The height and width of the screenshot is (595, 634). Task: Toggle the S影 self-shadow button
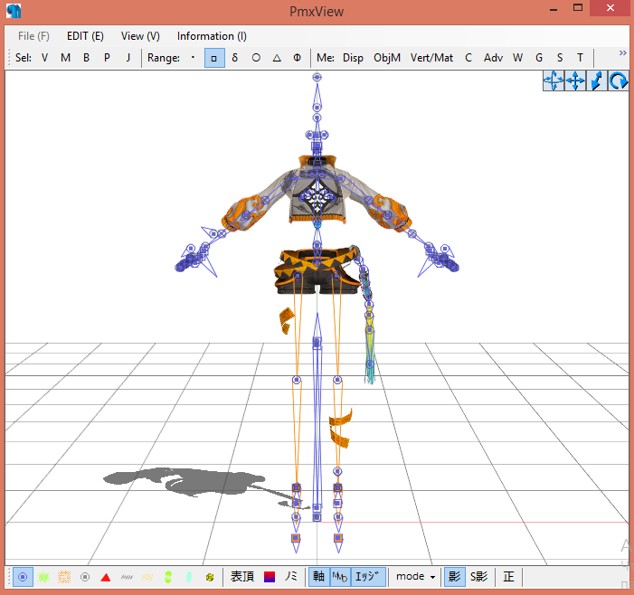(478, 577)
